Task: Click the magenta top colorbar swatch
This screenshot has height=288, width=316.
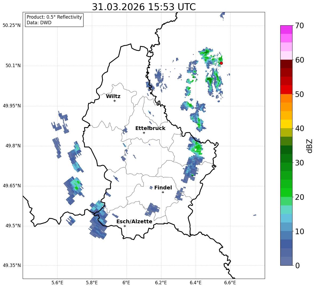Action: pos(286,30)
